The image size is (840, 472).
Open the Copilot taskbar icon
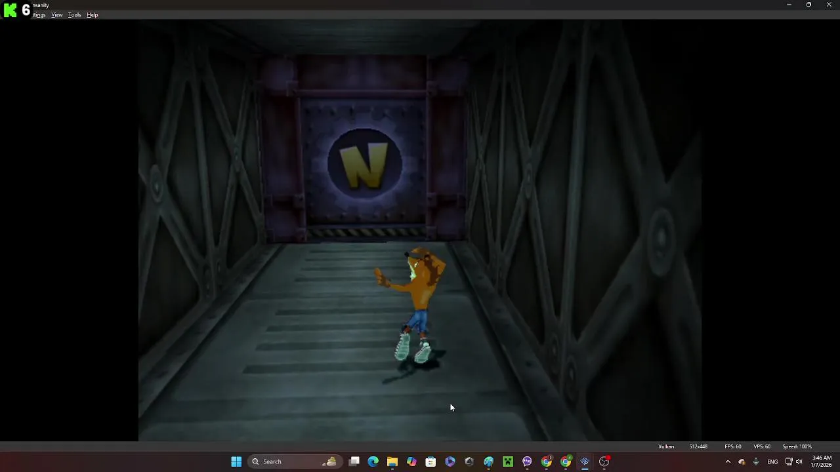pyautogui.click(x=411, y=462)
